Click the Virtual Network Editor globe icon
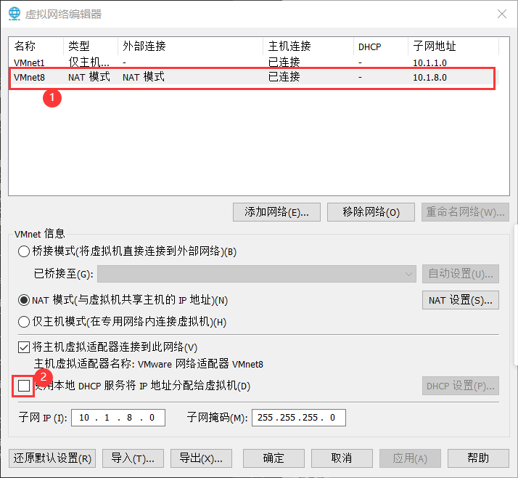This screenshot has height=478, width=518. [x=15, y=14]
